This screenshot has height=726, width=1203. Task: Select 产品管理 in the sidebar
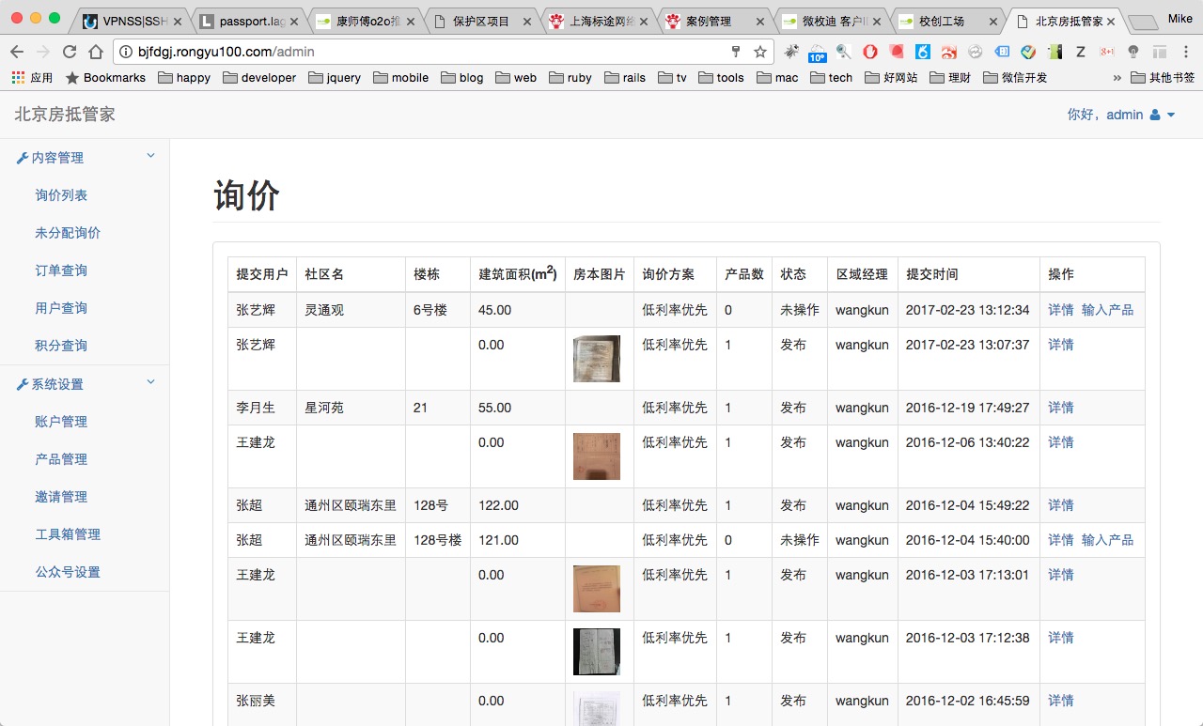[x=61, y=459]
